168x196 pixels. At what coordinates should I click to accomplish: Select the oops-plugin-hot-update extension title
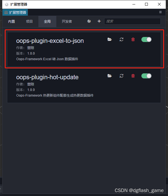coord(47,77)
